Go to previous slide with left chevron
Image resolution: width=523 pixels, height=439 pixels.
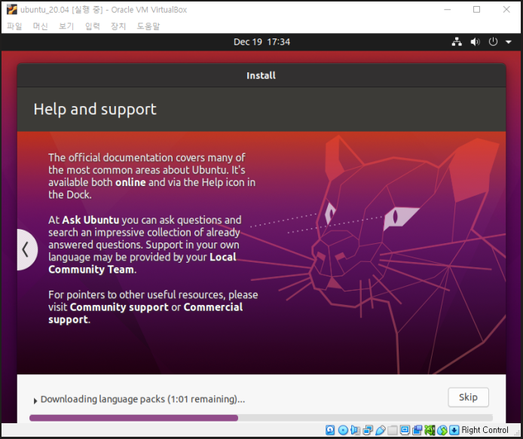coord(26,249)
